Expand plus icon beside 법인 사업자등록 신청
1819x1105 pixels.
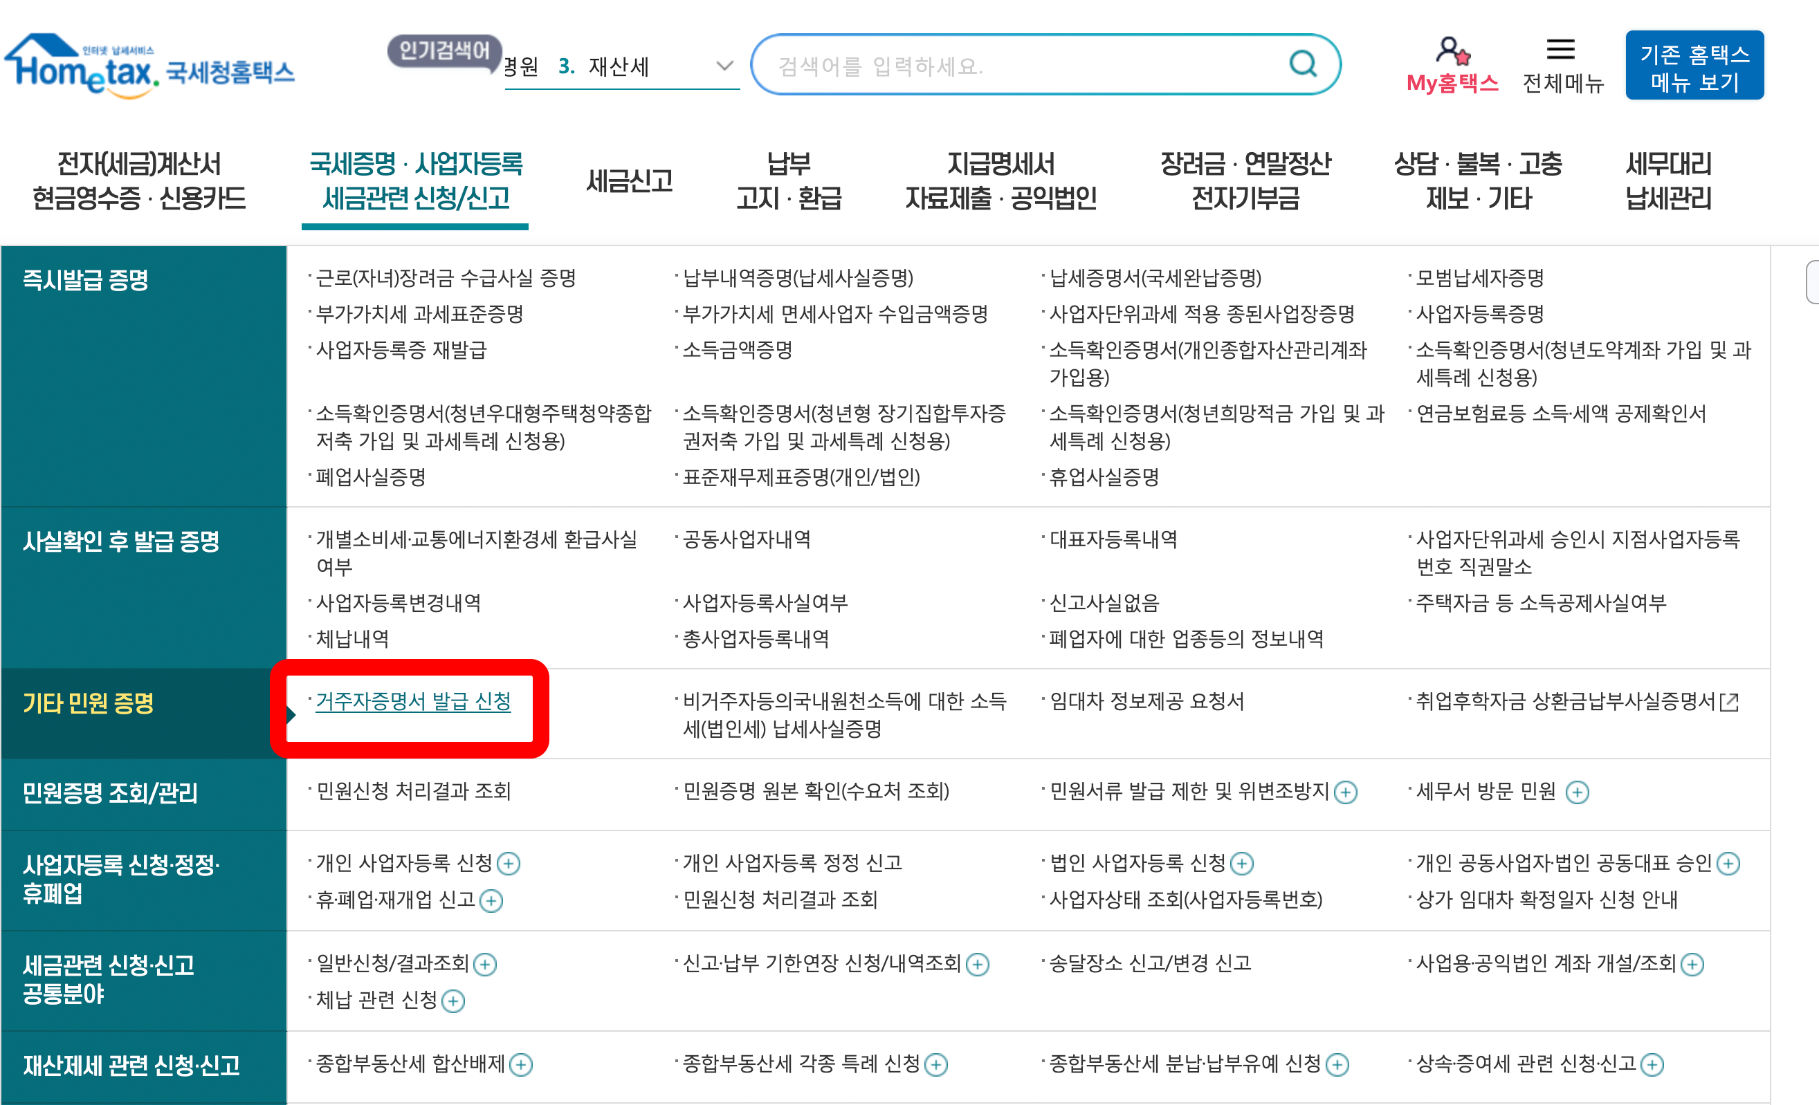(1243, 864)
